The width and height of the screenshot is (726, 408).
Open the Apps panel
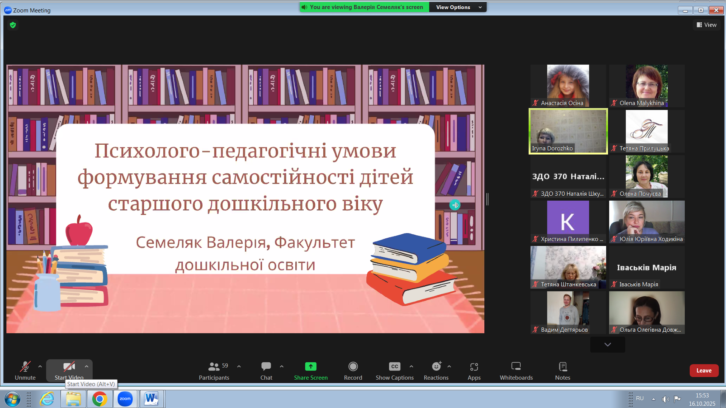pos(474,366)
